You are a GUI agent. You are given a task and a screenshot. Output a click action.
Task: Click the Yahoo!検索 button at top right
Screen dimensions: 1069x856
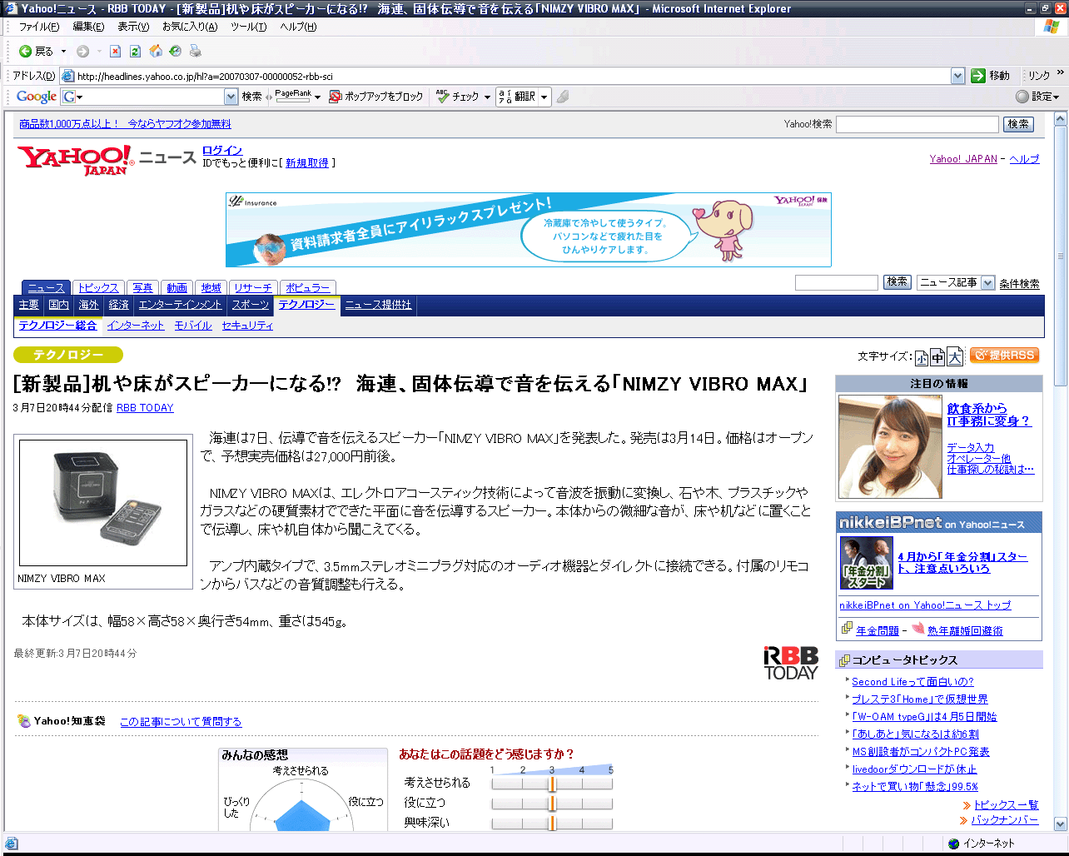pos(1018,124)
